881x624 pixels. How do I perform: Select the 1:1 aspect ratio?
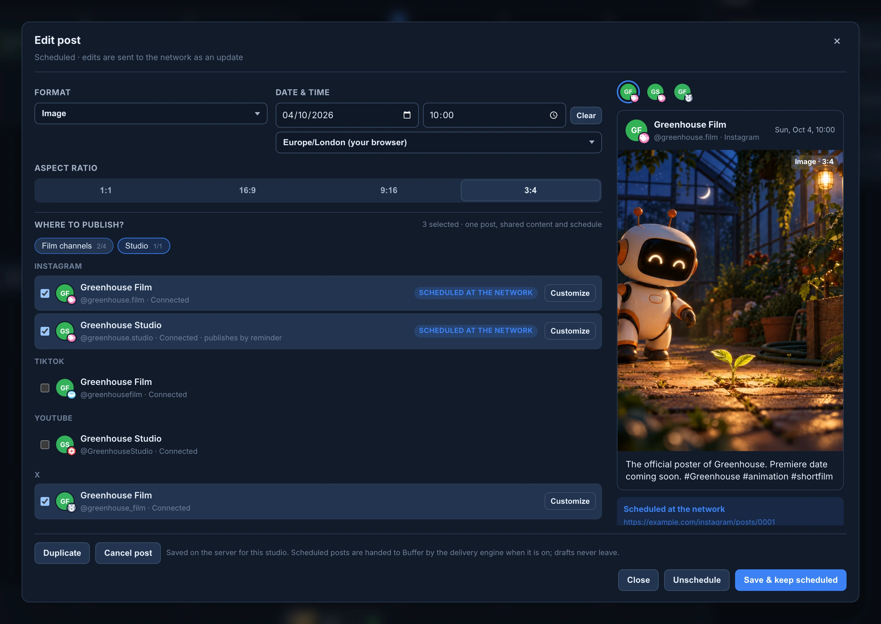pos(106,190)
